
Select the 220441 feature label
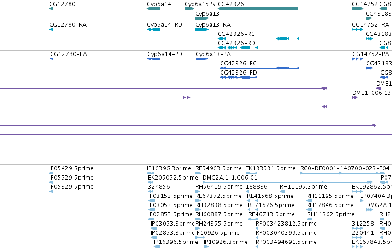point(363,233)
